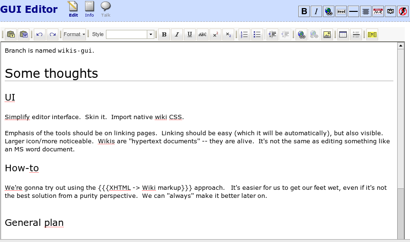The width and height of the screenshot is (410, 242).
Task: Toggle superscript formatting
Action: (x=216, y=35)
